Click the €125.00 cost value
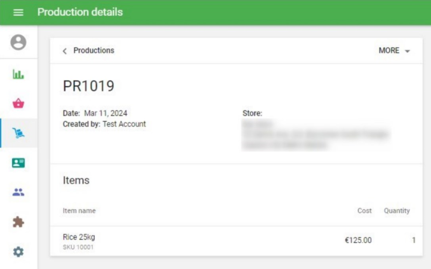This screenshot has height=269, width=431. (x=358, y=240)
